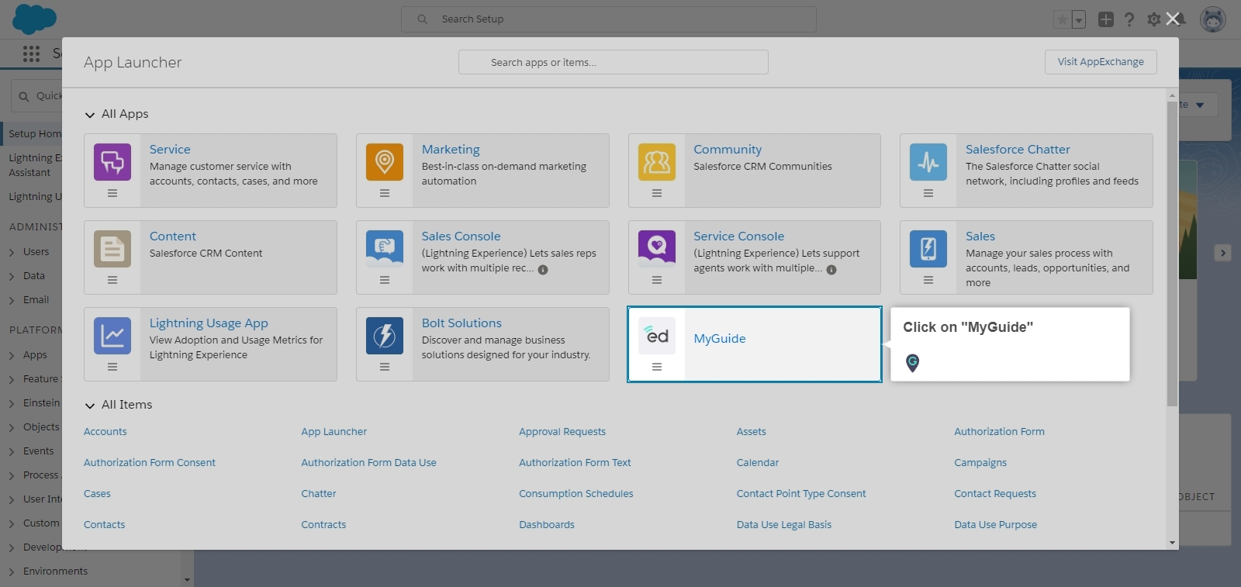
Task: Click the MyGuide tooltip G logo
Action: click(913, 362)
